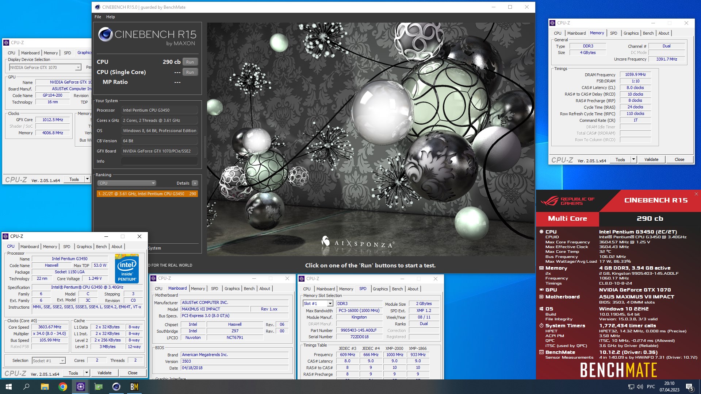
Task: Open SPD tab in CPU-Z Memory window
Action: [614, 33]
